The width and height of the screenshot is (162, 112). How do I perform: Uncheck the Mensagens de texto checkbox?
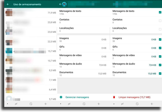tap(160, 12)
